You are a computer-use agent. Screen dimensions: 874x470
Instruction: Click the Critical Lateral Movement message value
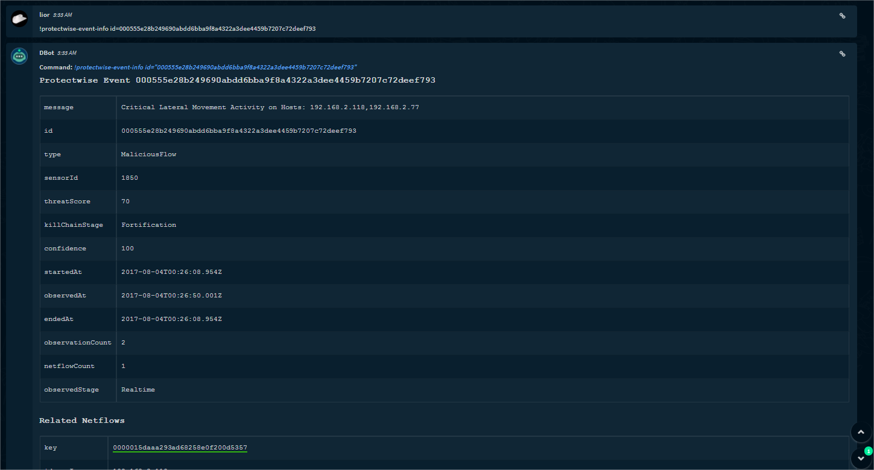pyautogui.click(x=270, y=107)
